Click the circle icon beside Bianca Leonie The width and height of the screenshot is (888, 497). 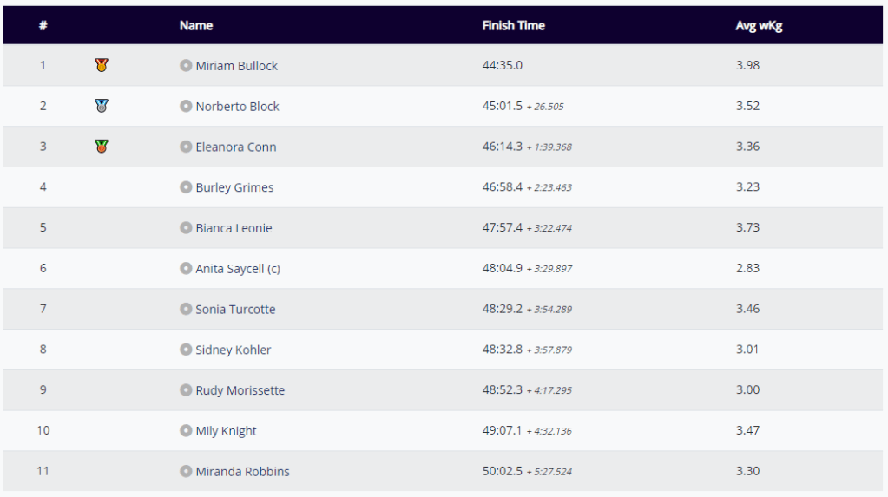coord(186,228)
